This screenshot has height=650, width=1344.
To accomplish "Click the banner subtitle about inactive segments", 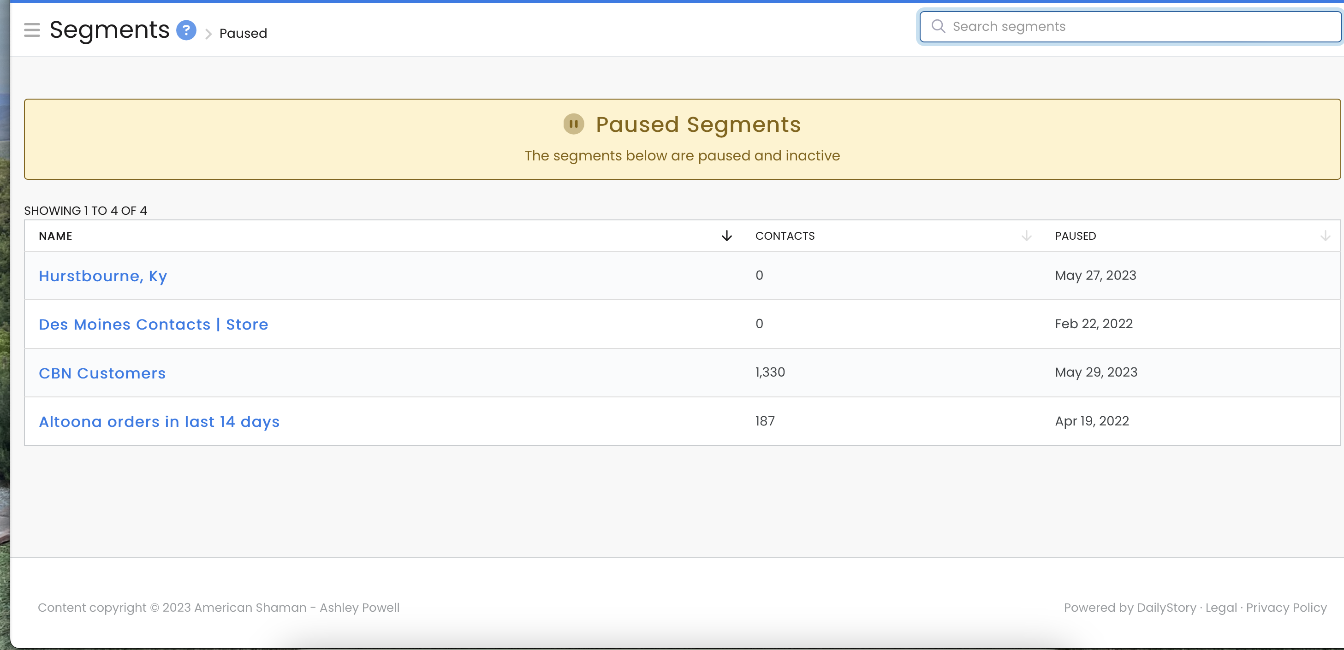I will coord(682,155).
